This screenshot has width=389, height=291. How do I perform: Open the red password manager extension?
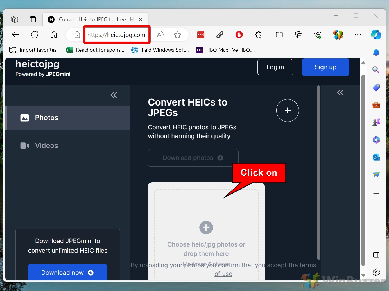pos(201,35)
